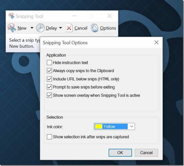
Task: Click the Delay label in toolbar
Action: [51, 28]
